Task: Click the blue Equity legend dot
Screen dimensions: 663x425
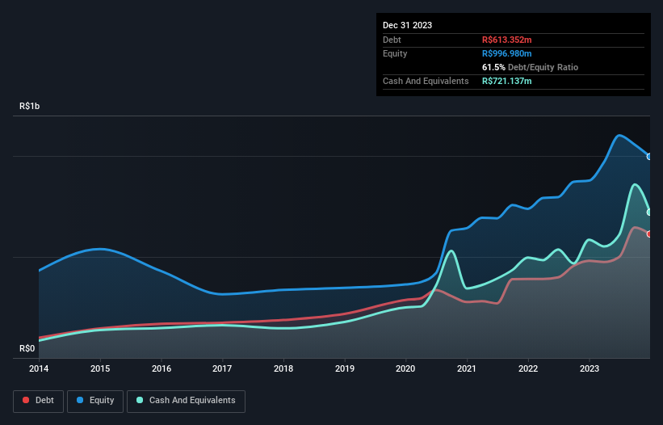Action: tap(80, 400)
